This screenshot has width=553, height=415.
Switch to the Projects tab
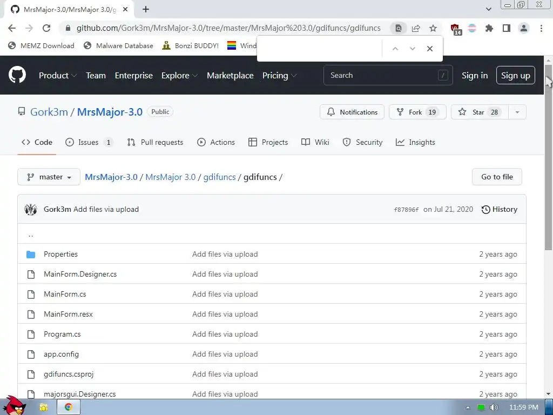pyautogui.click(x=268, y=142)
